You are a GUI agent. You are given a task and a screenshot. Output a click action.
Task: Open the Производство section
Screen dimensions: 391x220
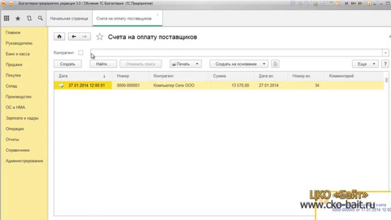click(x=18, y=97)
